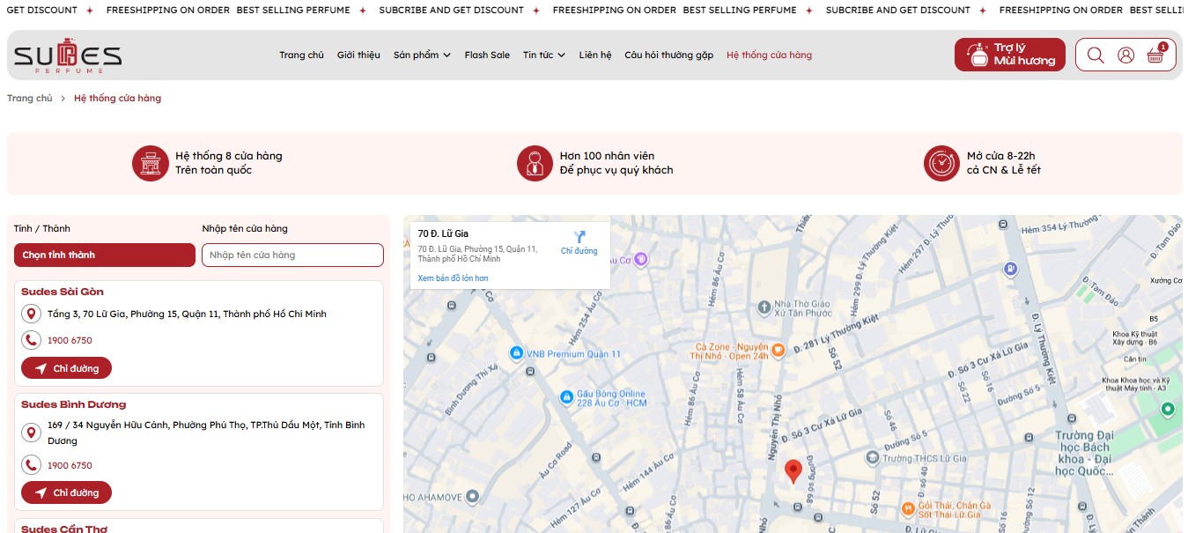Click Nhà Thờ Giáo Xứ Tân Phước marker

tap(764, 307)
